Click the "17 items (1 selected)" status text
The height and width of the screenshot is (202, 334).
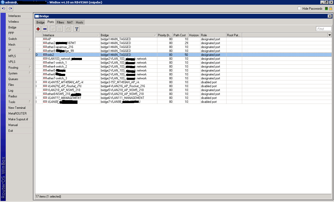pyautogui.click(x=49, y=197)
